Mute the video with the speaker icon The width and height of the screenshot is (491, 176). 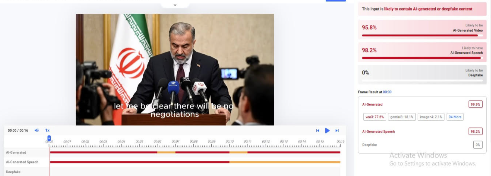[37, 130]
